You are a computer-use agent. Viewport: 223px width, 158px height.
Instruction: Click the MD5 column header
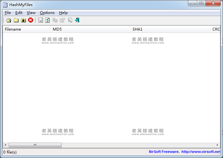click(x=91, y=29)
